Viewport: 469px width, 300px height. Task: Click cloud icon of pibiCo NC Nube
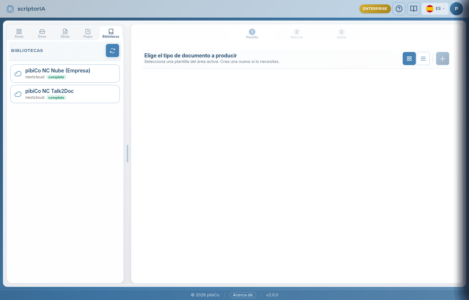point(18,74)
